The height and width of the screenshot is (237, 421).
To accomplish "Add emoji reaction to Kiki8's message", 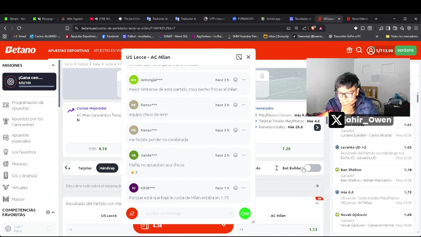I will click(235, 188).
